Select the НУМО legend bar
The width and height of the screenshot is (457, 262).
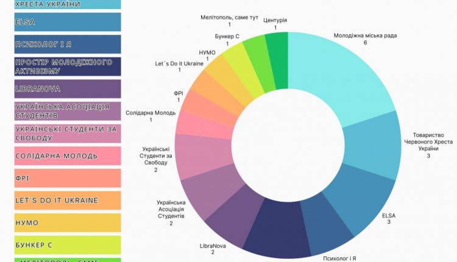(x=68, y=222)
